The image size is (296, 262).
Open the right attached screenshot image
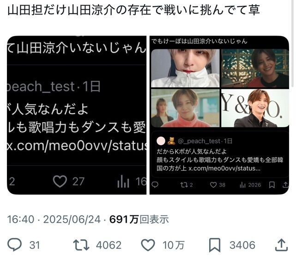click(219, 115)
